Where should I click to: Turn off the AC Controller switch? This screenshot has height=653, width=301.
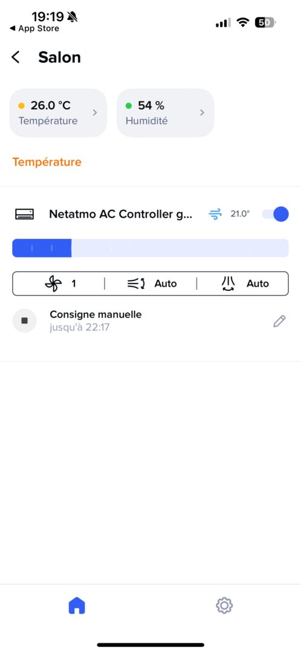[275, 214]
